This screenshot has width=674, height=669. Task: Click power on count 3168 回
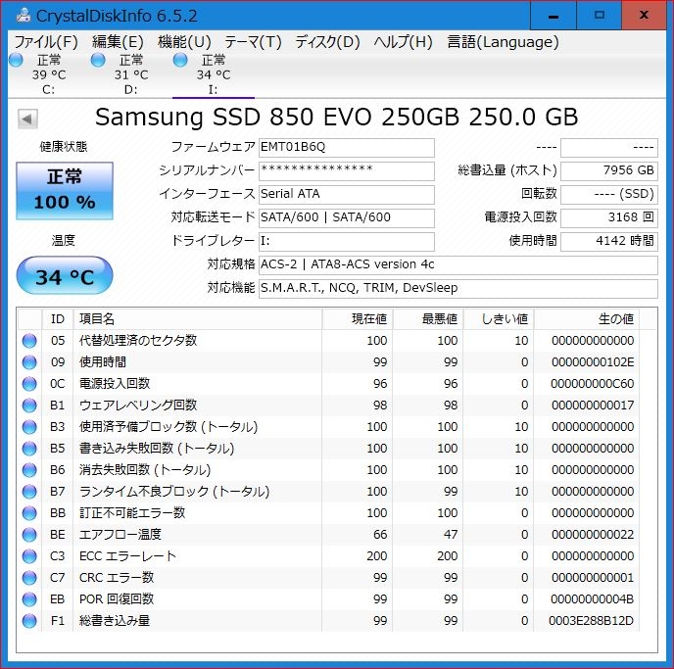609,217
